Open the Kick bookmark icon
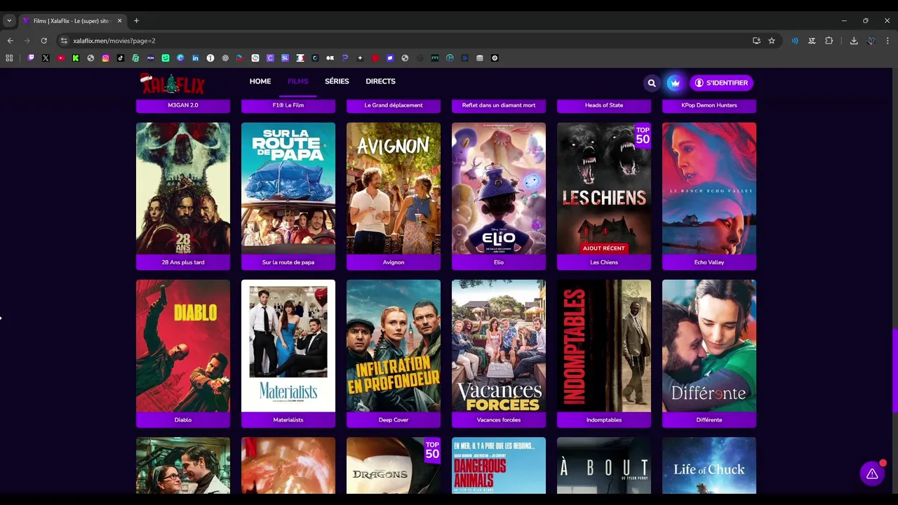898x505 pixels. 76,58
